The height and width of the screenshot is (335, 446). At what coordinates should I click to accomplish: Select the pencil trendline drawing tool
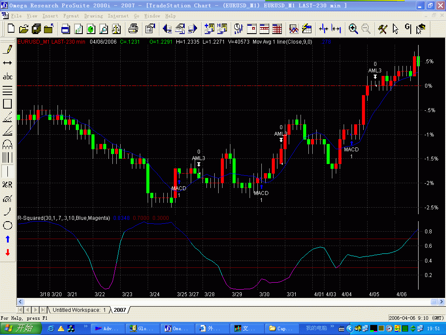[x=7, y=49]
